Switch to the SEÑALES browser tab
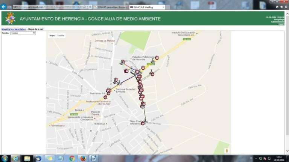The height and width of the screenshot is (162, 289). tap(111, 7)
